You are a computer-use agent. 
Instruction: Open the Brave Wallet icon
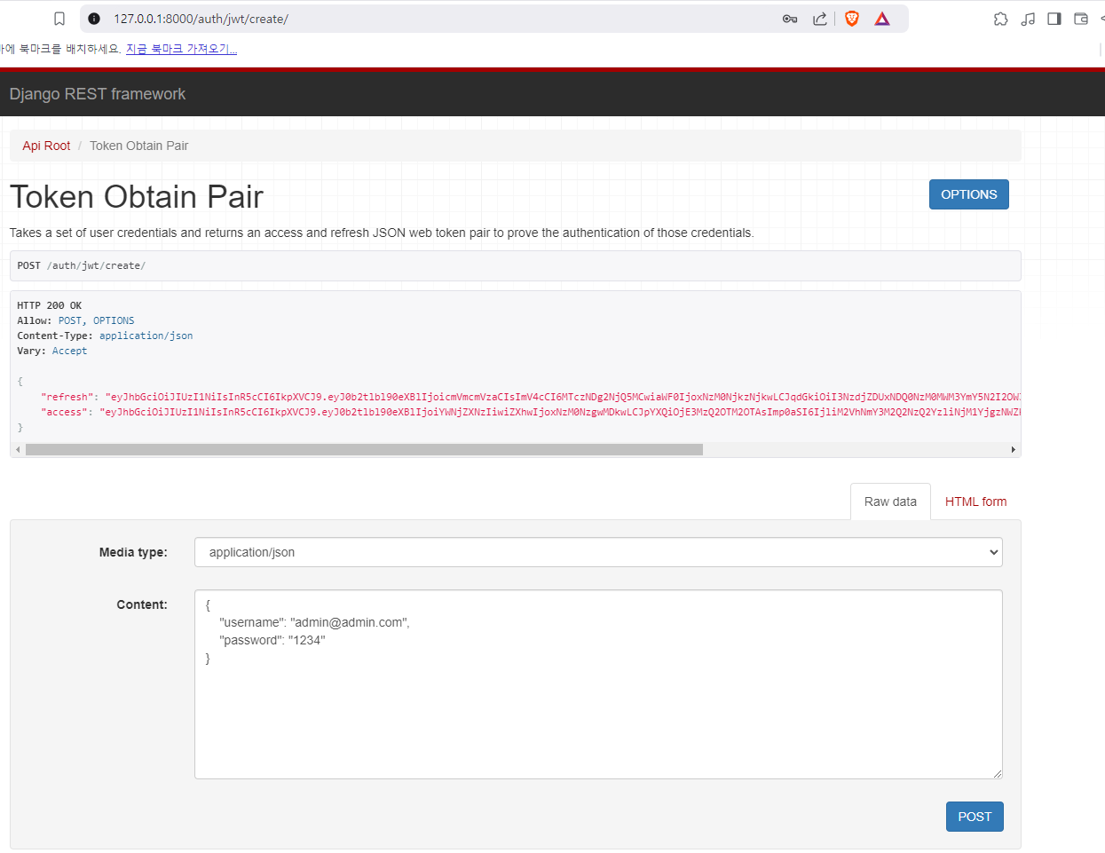point(1081,19)
